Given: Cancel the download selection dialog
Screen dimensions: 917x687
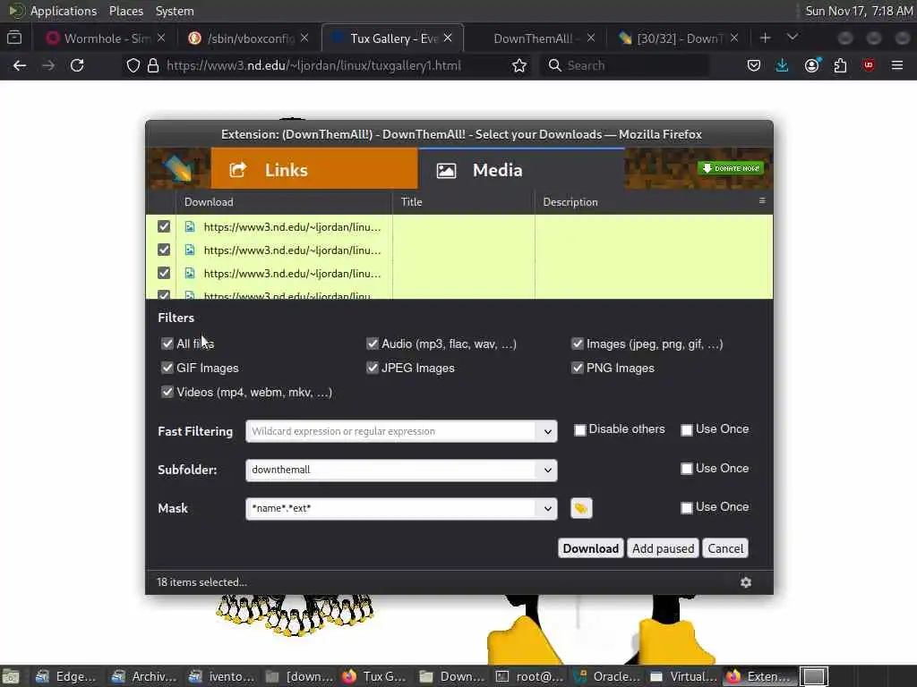Looking at the screenshot, I should [x=725, y=548].
